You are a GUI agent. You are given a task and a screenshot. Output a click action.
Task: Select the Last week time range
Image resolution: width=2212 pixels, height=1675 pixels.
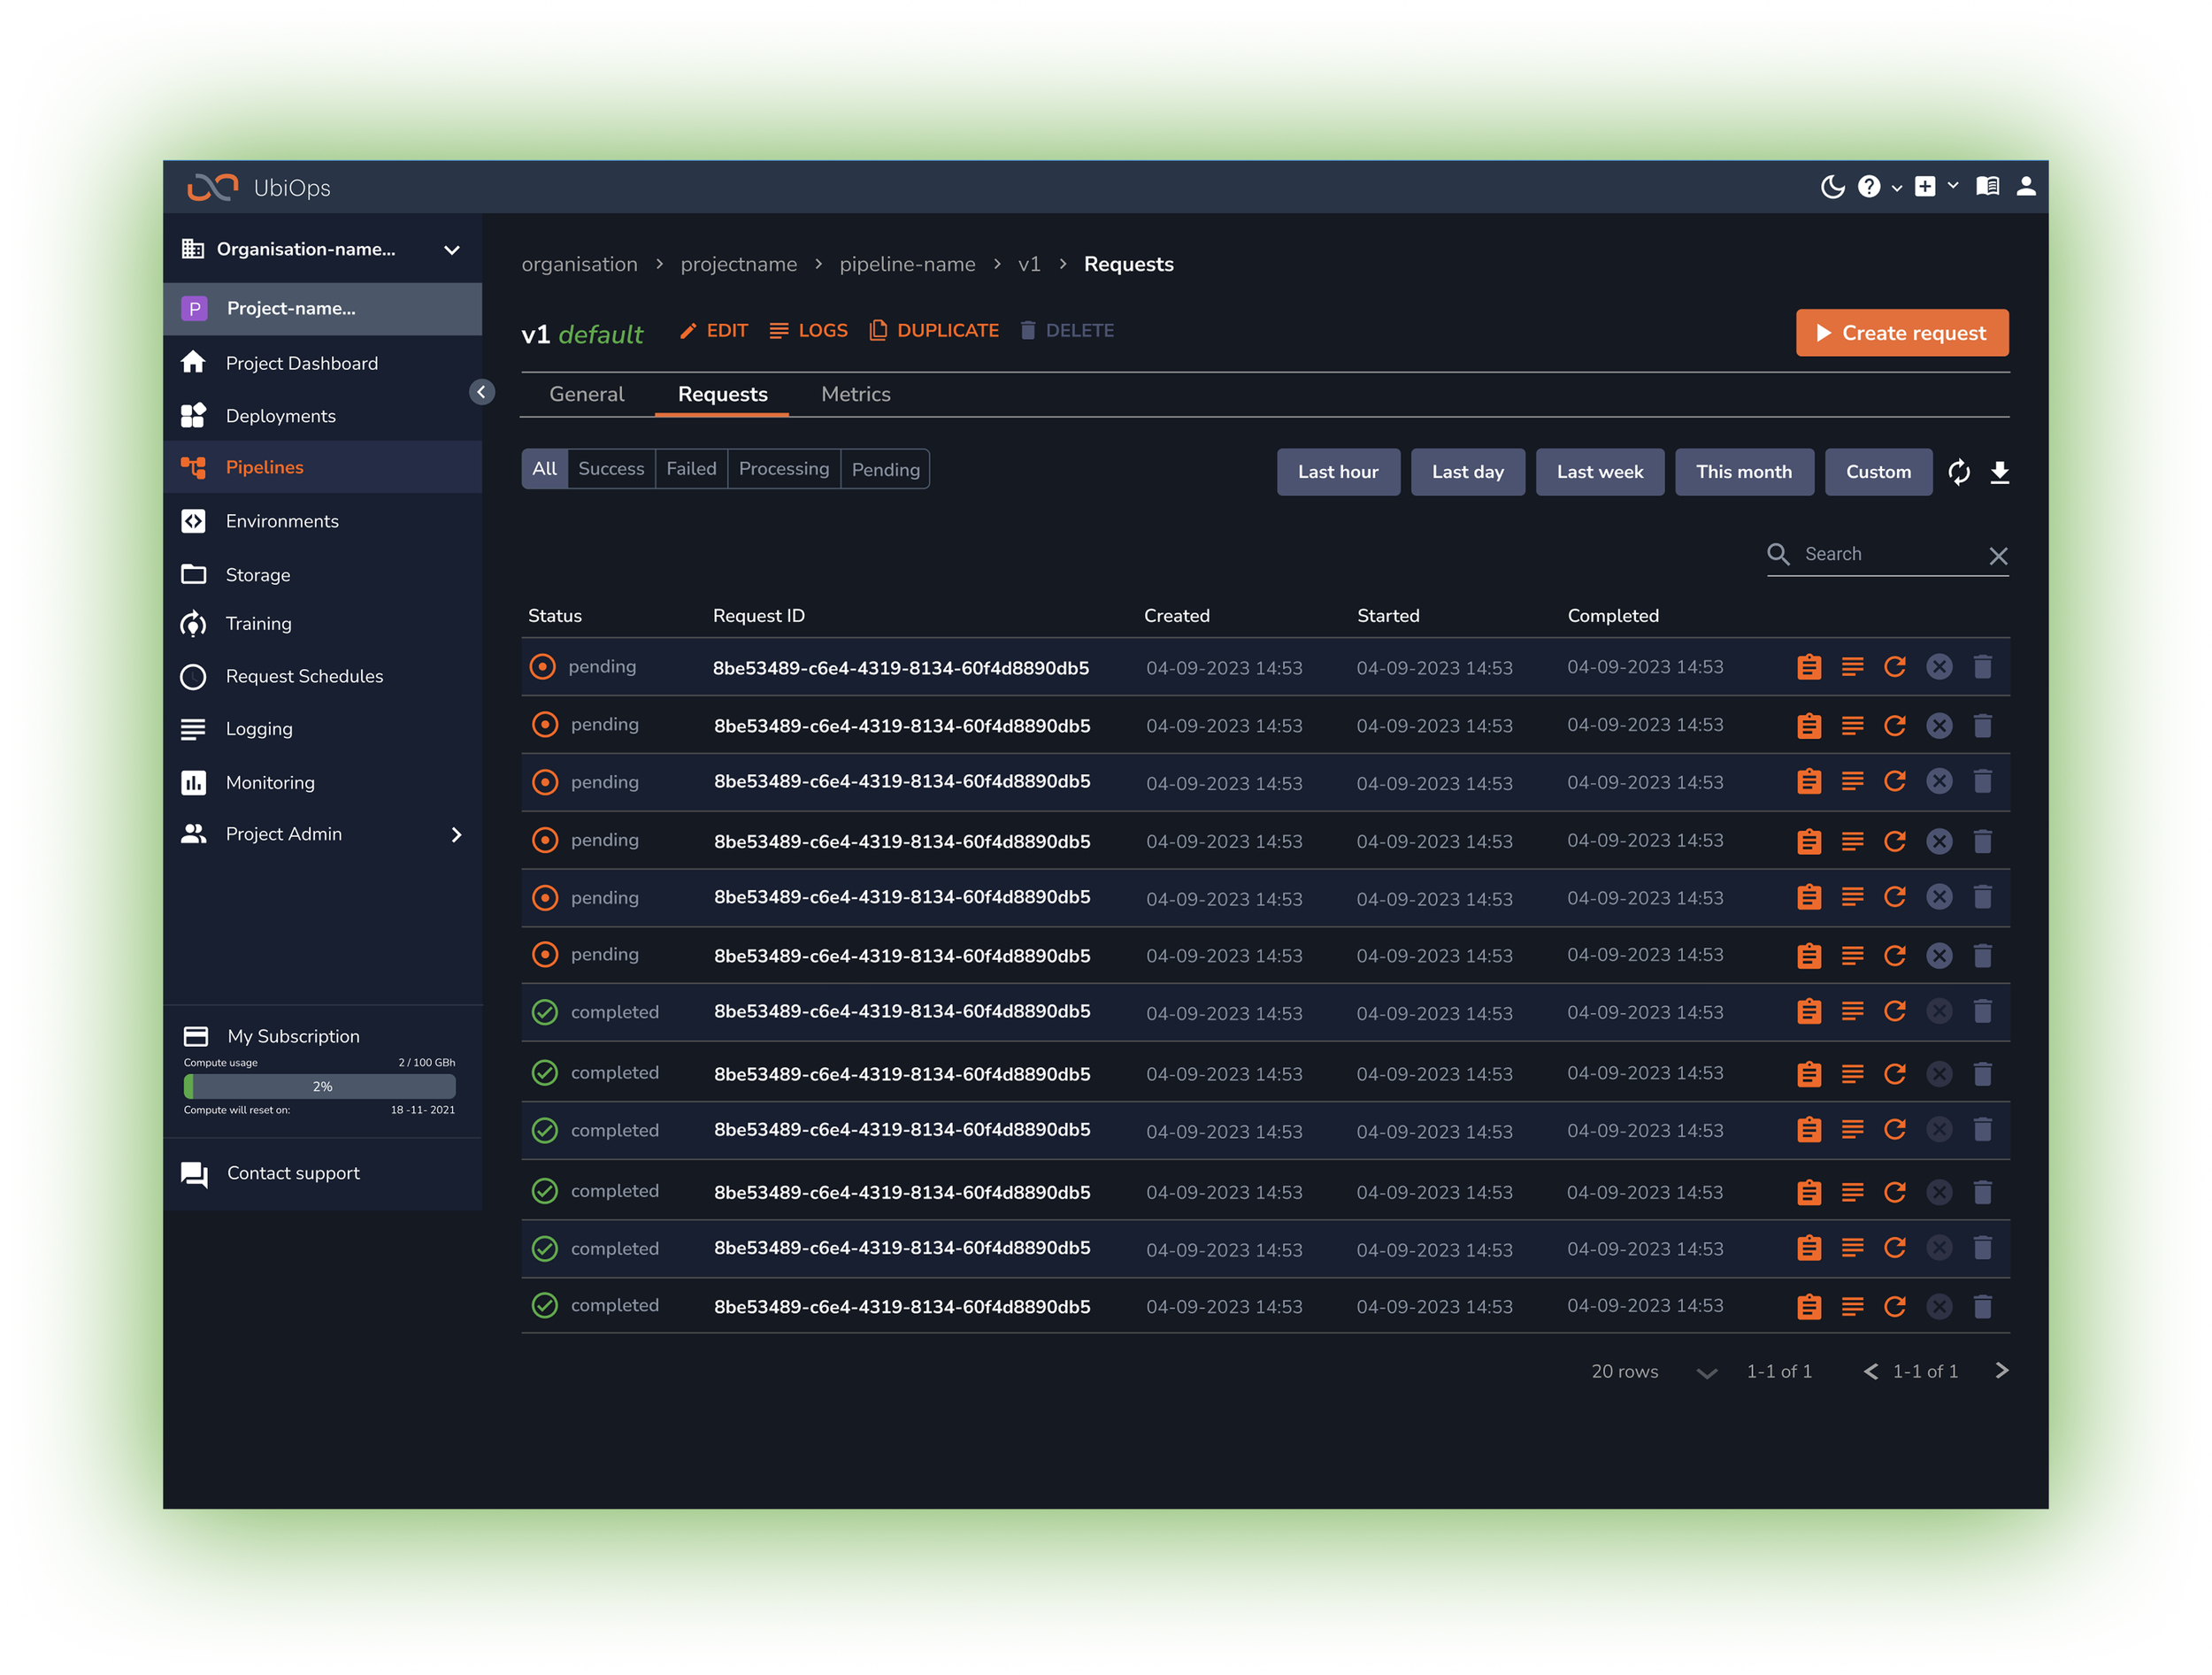tap(1599, 472)
